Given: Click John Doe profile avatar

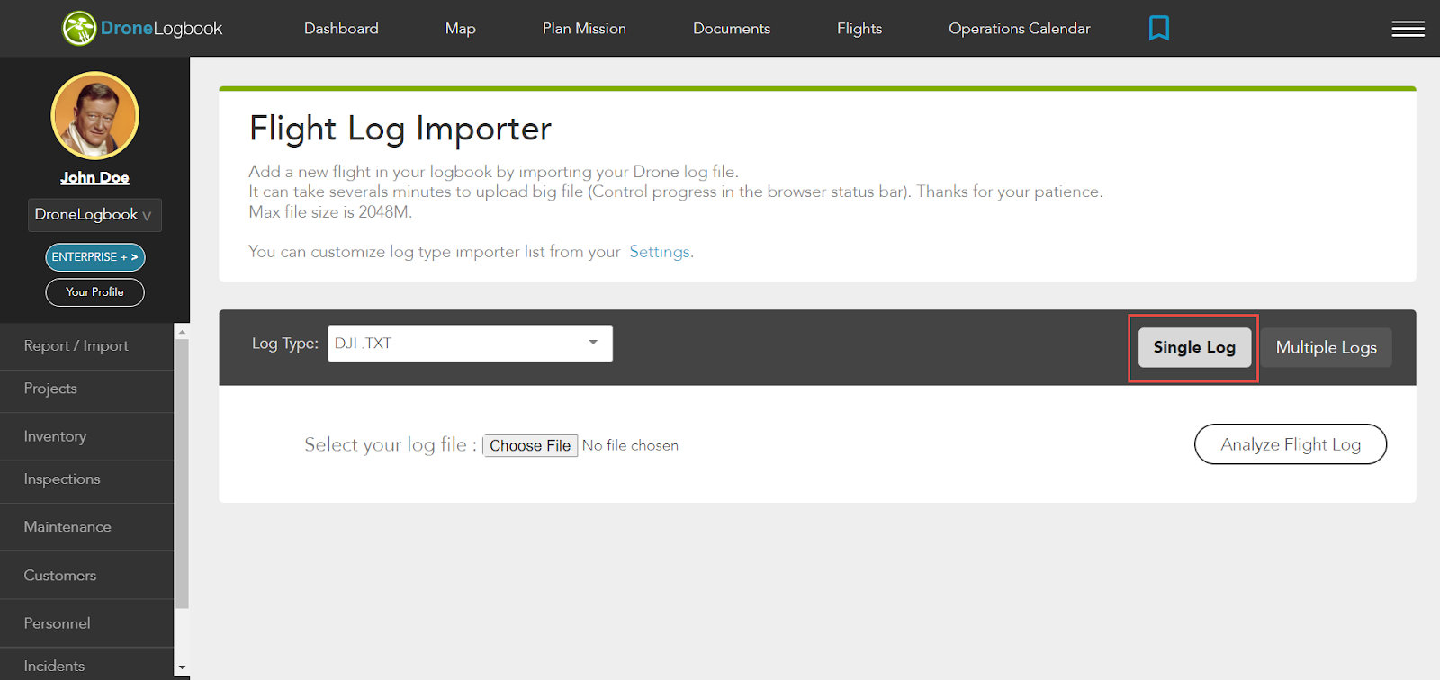Looking at the screenshot, I should 94,116.
